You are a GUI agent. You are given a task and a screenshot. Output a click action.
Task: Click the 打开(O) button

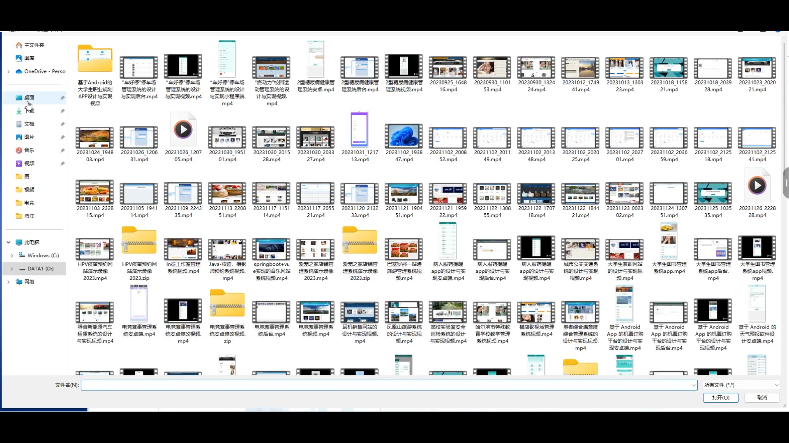click(720, 398)
